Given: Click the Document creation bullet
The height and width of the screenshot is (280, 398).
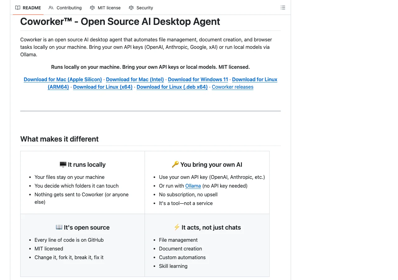Looking at the screenshot, I should coord(180,249).
